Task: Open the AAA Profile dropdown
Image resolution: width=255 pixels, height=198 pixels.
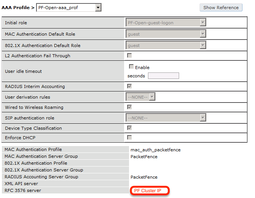Action: pos(69,8)
